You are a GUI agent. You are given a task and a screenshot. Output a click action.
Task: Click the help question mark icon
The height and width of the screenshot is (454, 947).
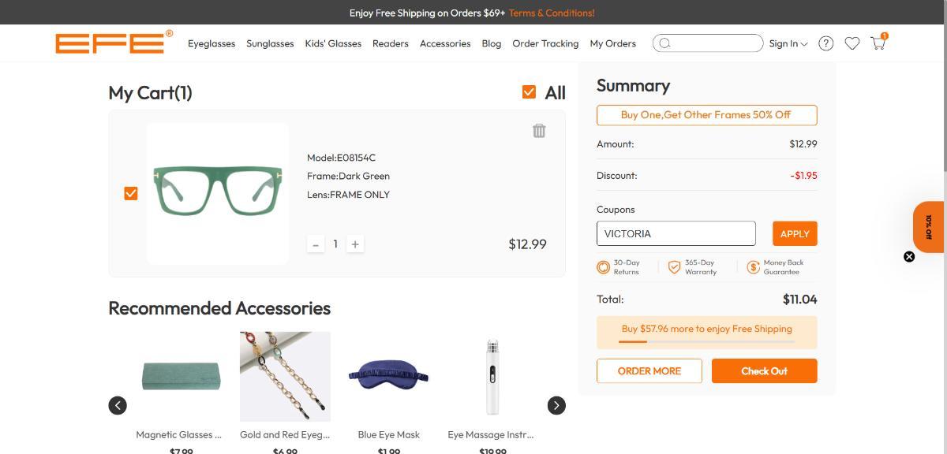click(825, 43)
